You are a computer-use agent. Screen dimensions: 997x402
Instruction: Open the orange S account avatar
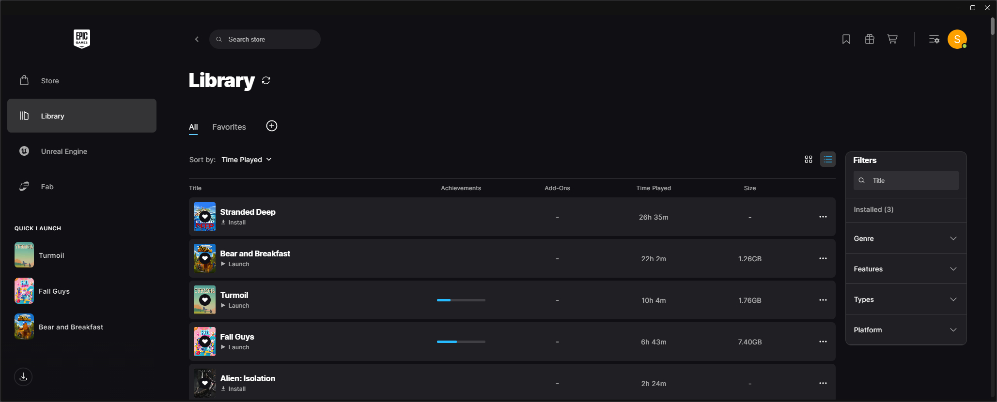(x=957, y=39)
